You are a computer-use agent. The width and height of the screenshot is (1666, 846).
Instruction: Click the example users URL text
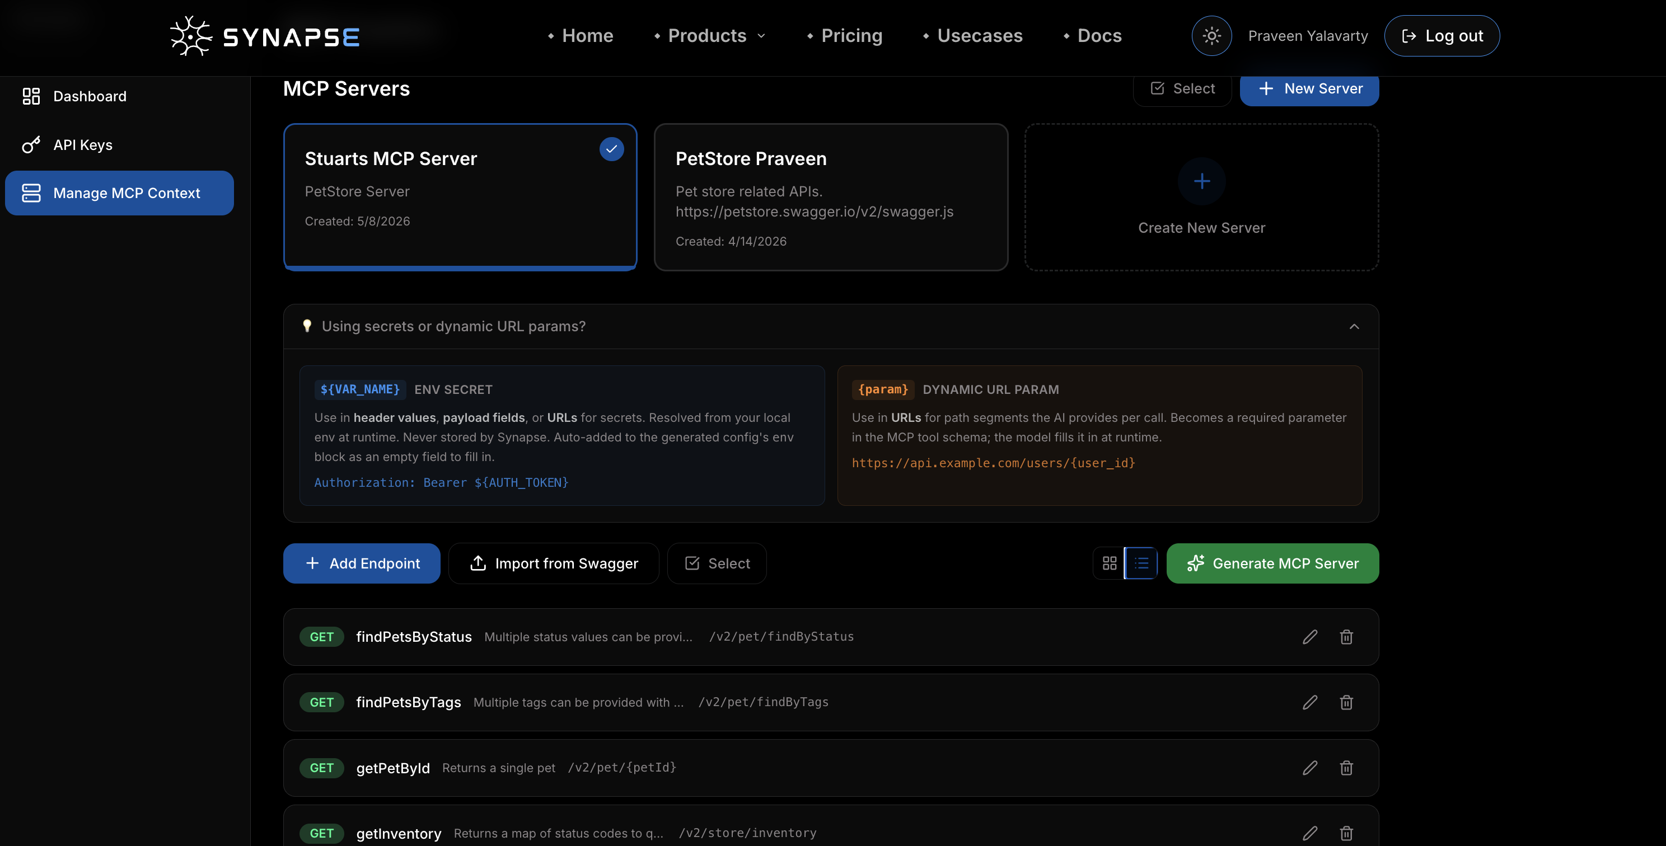[994, 463]
